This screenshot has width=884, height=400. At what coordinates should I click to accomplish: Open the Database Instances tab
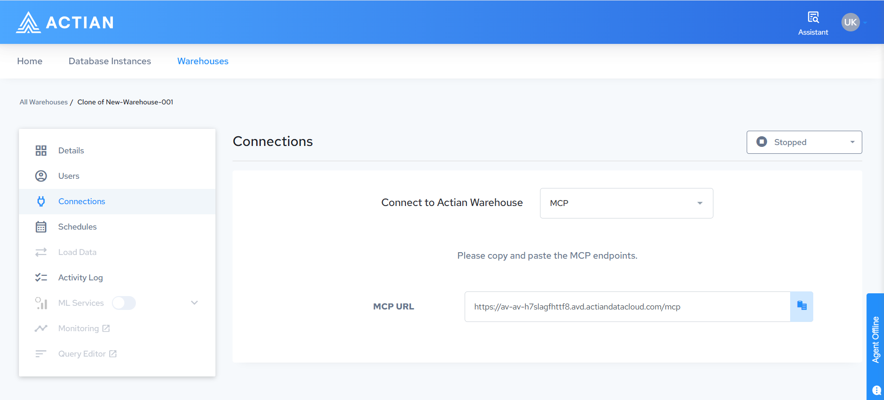point(110,61)
